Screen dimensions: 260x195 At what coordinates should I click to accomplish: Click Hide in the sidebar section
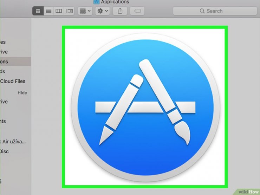click(x=22, y=93)
